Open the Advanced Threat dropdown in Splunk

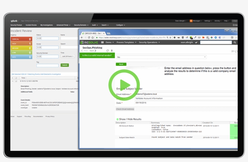pyautogui.click(x=64, y=25)
